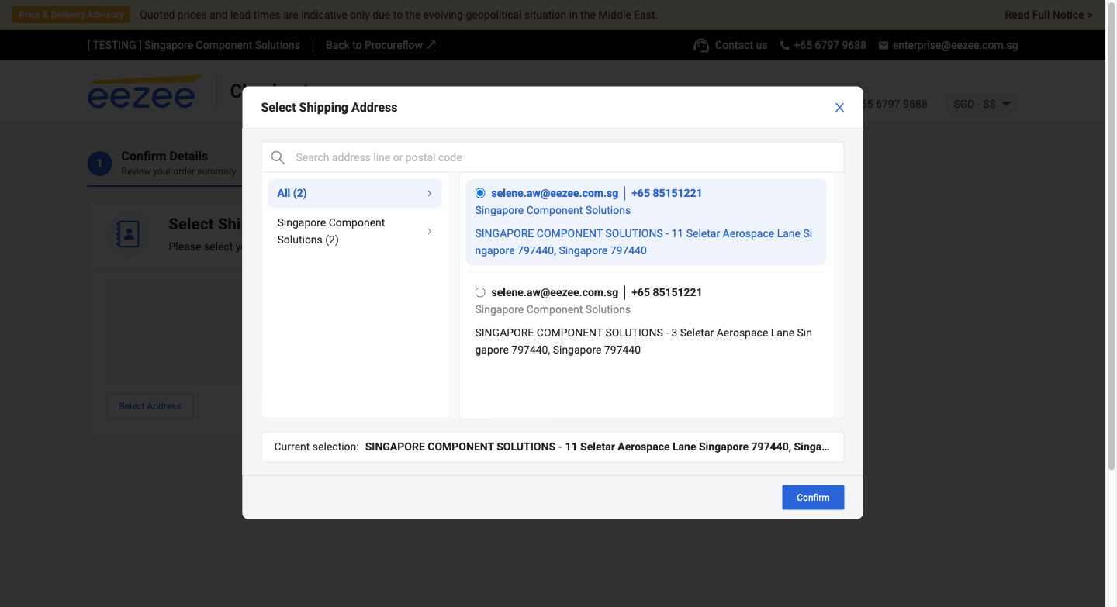Email enterprise@eezee.com.sg link
The width and height of the screenshot is (1117, 607).
pos(955,45)
